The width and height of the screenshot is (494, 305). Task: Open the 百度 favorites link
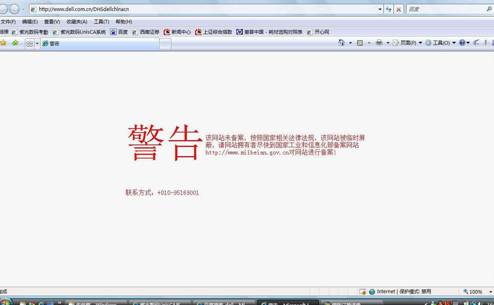(x=119, y=32)
